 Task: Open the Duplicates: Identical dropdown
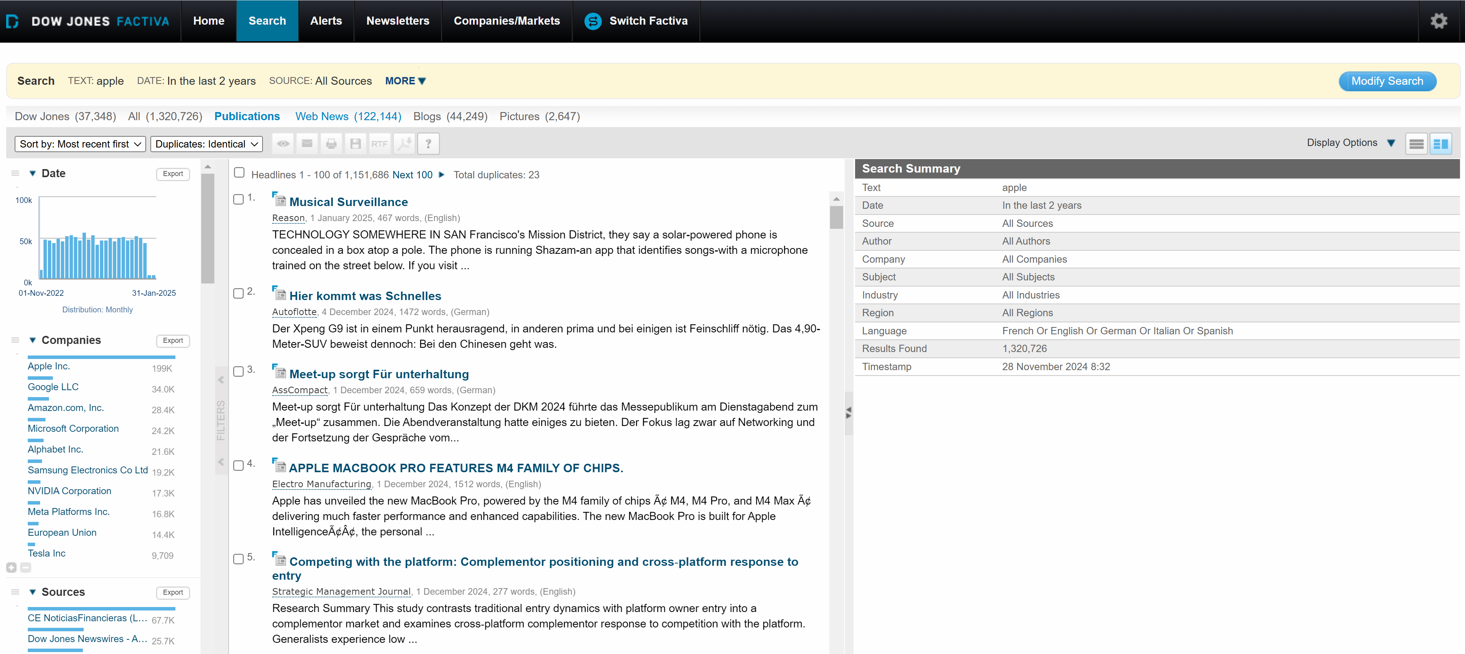point(206,144)
